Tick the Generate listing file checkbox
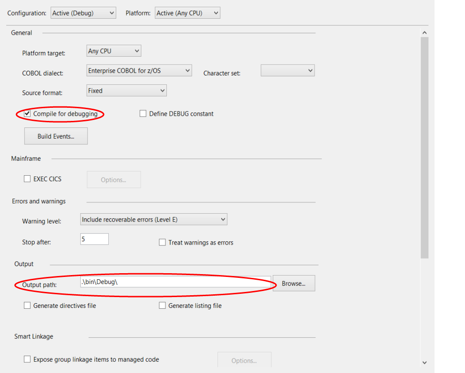 (x=162, y=306)
